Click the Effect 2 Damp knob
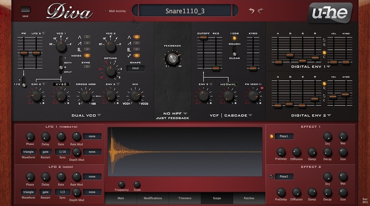 tap(312, 192)
